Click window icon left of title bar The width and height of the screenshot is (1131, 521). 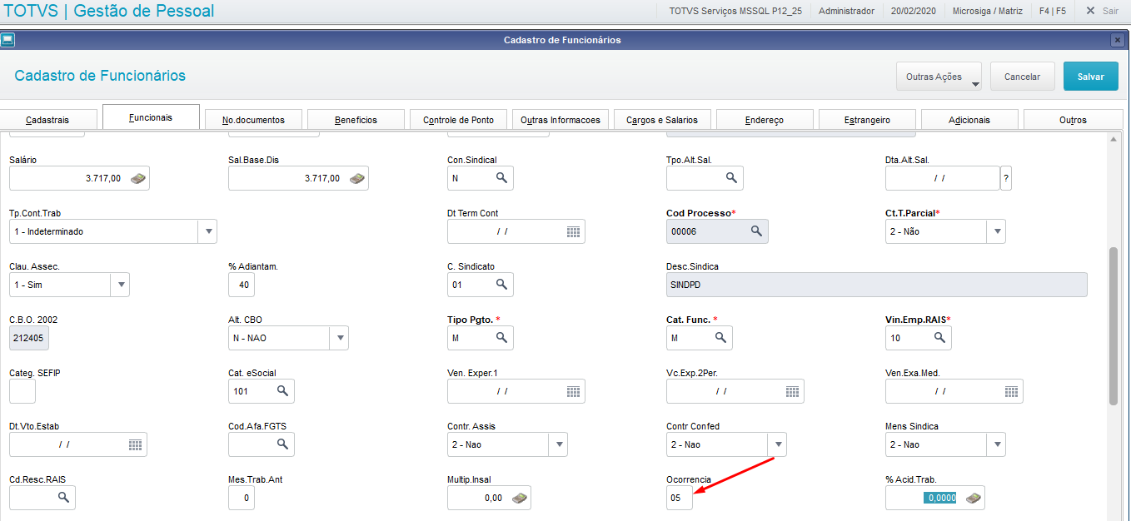pos(7,39)
